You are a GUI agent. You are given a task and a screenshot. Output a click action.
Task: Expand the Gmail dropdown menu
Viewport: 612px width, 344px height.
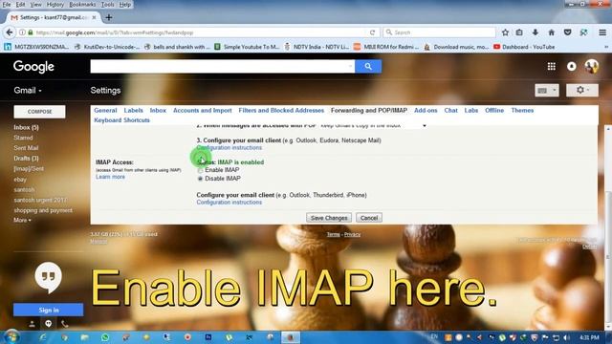[x=28, y=91]
